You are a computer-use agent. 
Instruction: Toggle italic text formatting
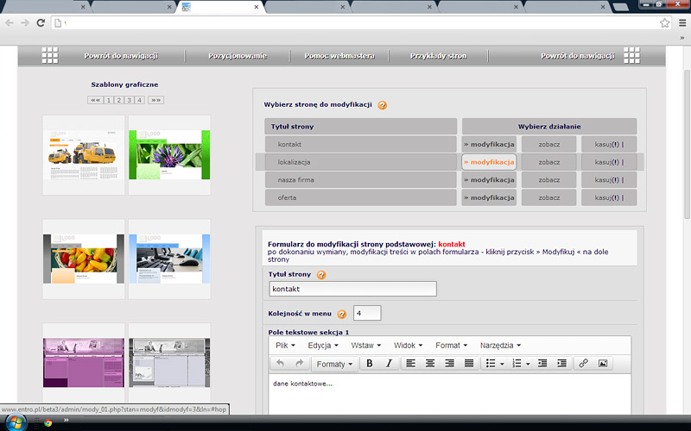coord(389,364)
